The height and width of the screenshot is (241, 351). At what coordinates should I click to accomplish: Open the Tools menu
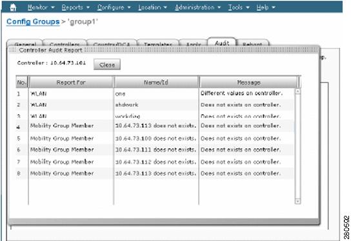click(x=239, y=7)
